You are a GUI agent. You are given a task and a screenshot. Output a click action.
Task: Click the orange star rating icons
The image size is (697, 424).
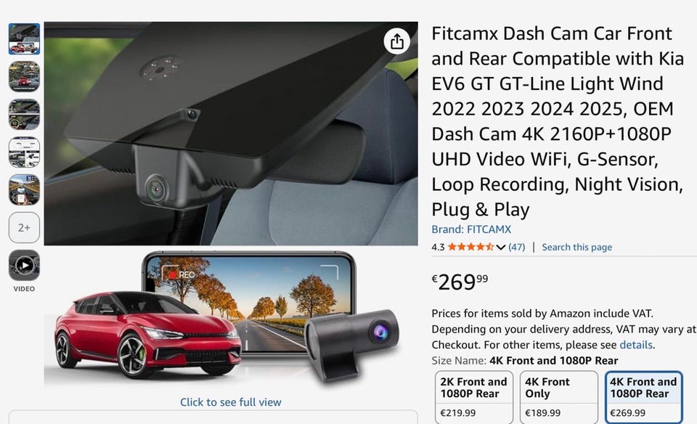pos(470,247)
